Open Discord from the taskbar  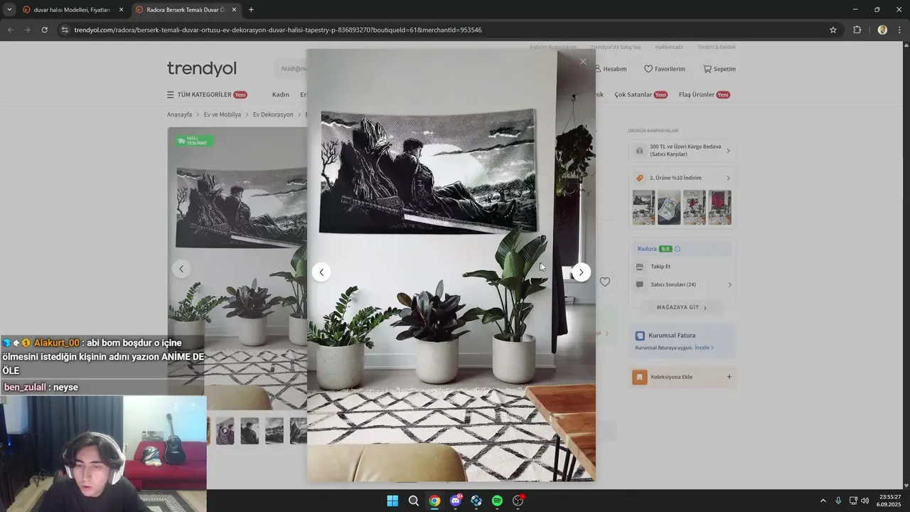click(456, 501)
